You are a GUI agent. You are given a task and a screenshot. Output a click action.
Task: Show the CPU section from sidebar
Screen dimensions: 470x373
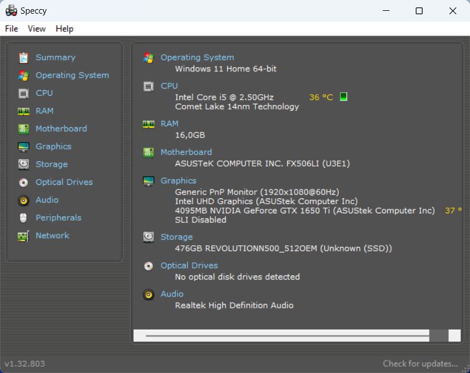44,93
